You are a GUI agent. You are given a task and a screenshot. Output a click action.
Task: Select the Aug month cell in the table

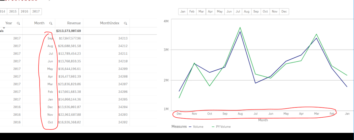(50, 46)
